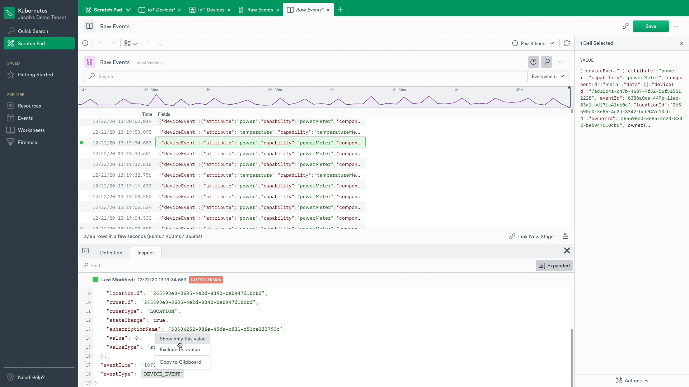Redo last action
This screenshot has width=689, height=387.
coord(113,43)
